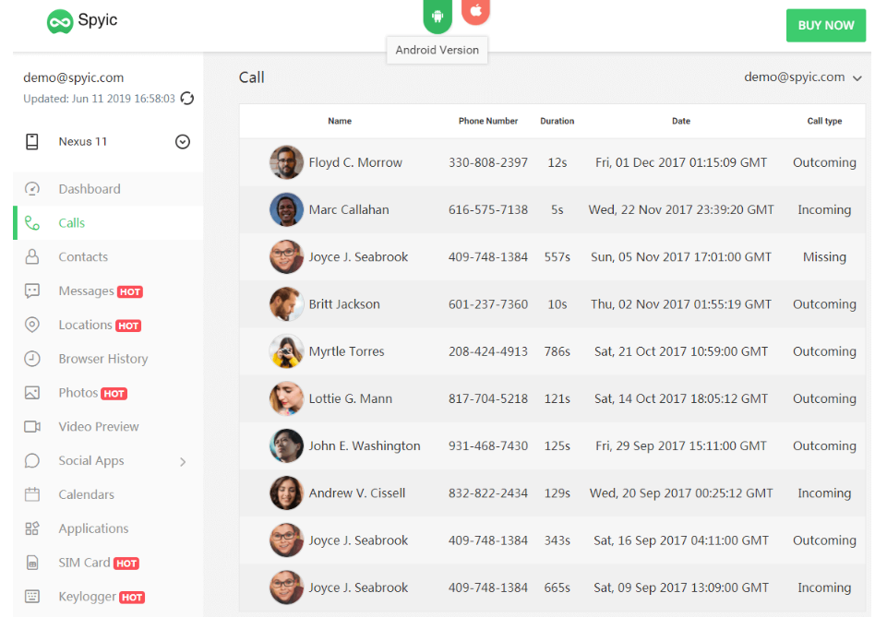Click the Andrew V. Cissell call row
This screenshot has width=875, height=617.
coord(554,493)
